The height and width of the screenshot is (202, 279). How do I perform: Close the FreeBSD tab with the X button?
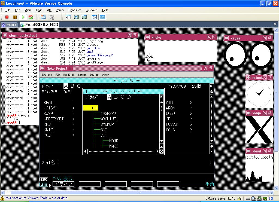coord(275,24)
